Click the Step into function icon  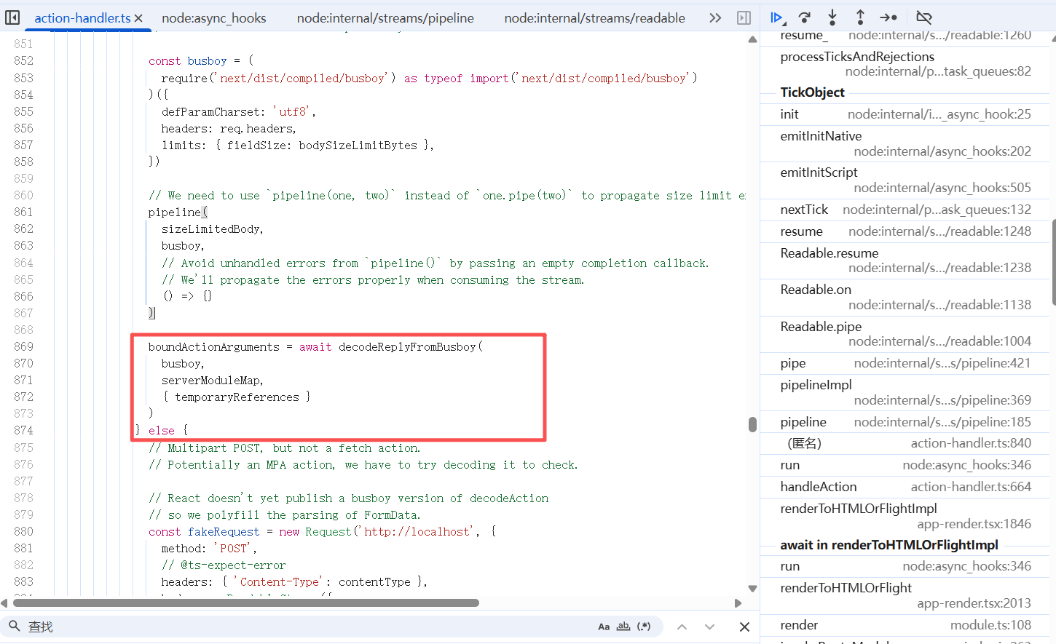(x=832, y=17)
